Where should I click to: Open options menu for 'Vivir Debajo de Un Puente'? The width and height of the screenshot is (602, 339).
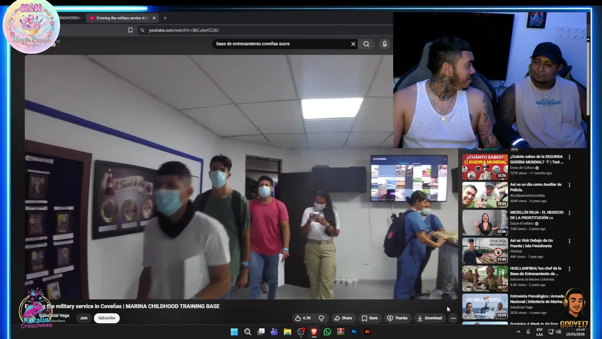[x=569, y=241]
